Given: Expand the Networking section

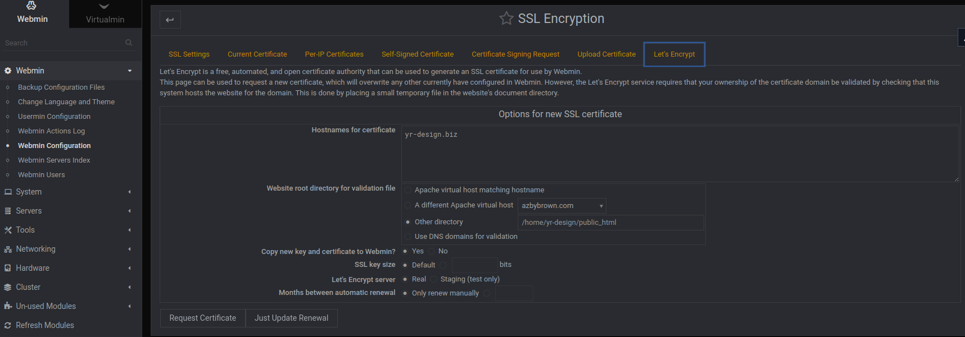Looking at the screenshot, I should point(130,249).
